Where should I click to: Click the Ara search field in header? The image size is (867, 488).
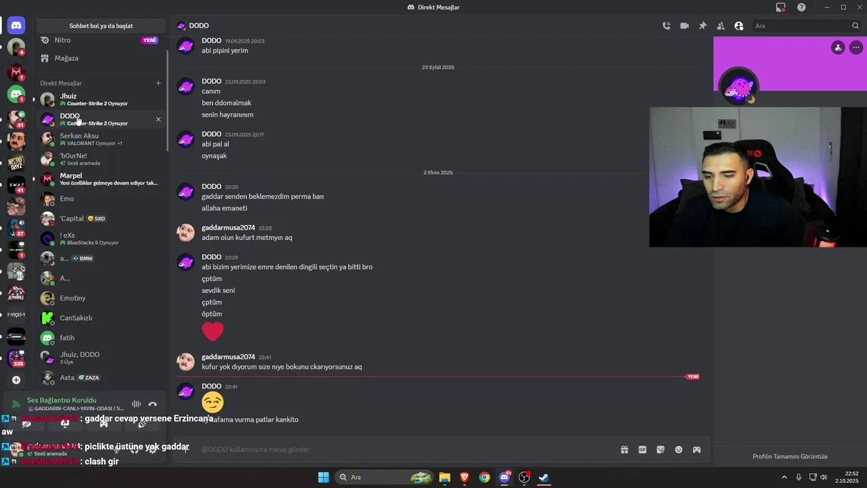point(806,26)
